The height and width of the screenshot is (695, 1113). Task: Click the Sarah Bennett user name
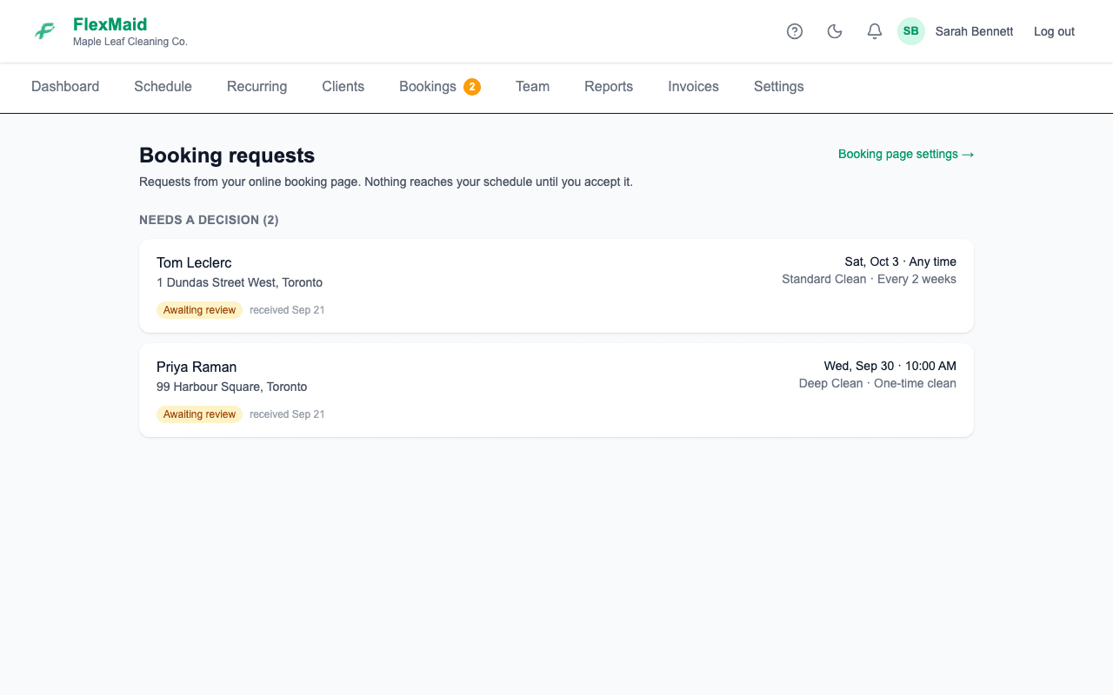pyautogui.click(x=974, y=31)
